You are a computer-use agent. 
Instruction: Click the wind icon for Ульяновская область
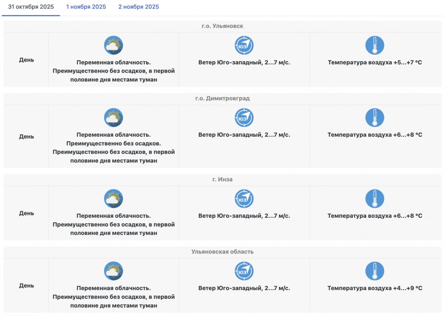coord(244,271)
